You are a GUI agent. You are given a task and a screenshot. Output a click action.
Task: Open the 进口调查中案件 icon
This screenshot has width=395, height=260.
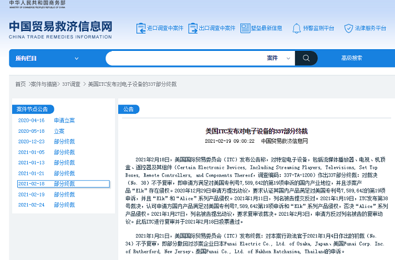coord(141,28)
